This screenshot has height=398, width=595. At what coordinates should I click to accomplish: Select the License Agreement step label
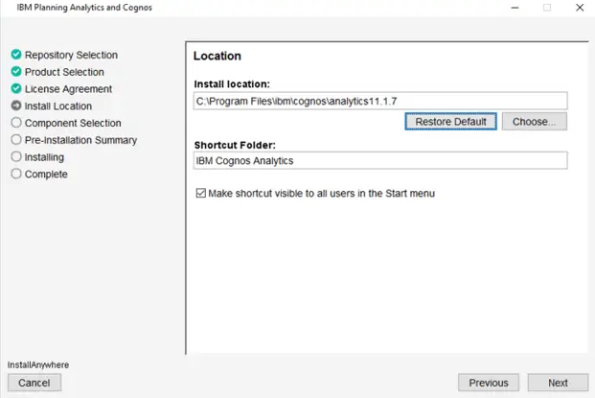tap(68, 89)
